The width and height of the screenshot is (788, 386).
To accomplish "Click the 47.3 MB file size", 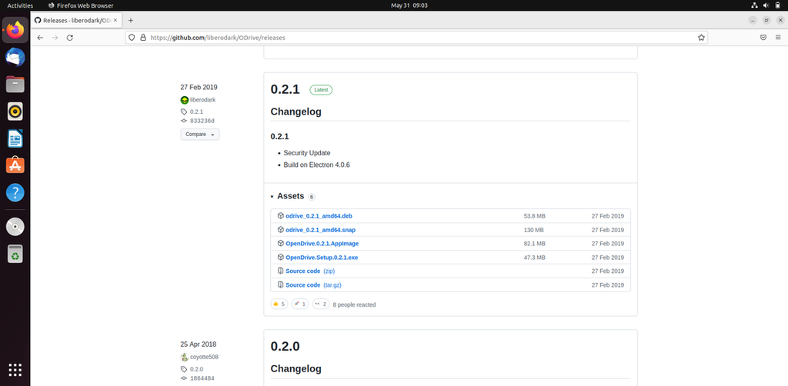I will pyautogui.click(x=534, y=258).
